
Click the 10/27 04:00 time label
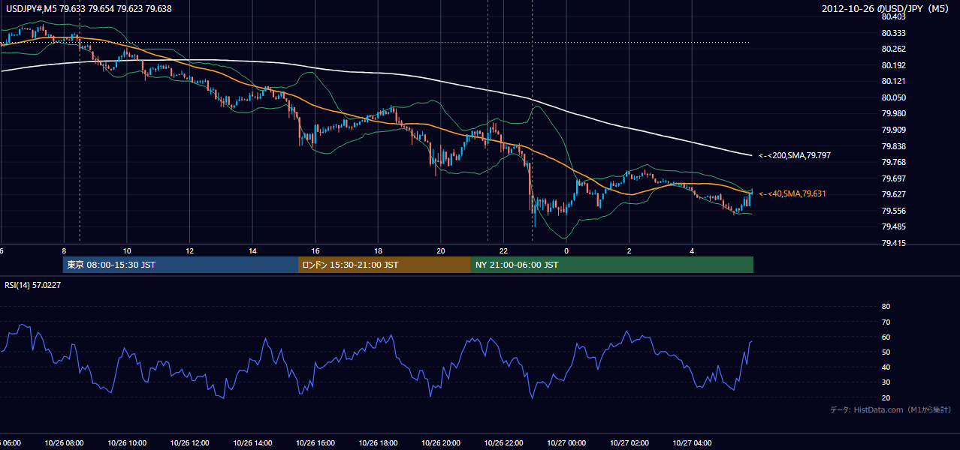pos(692,443)
